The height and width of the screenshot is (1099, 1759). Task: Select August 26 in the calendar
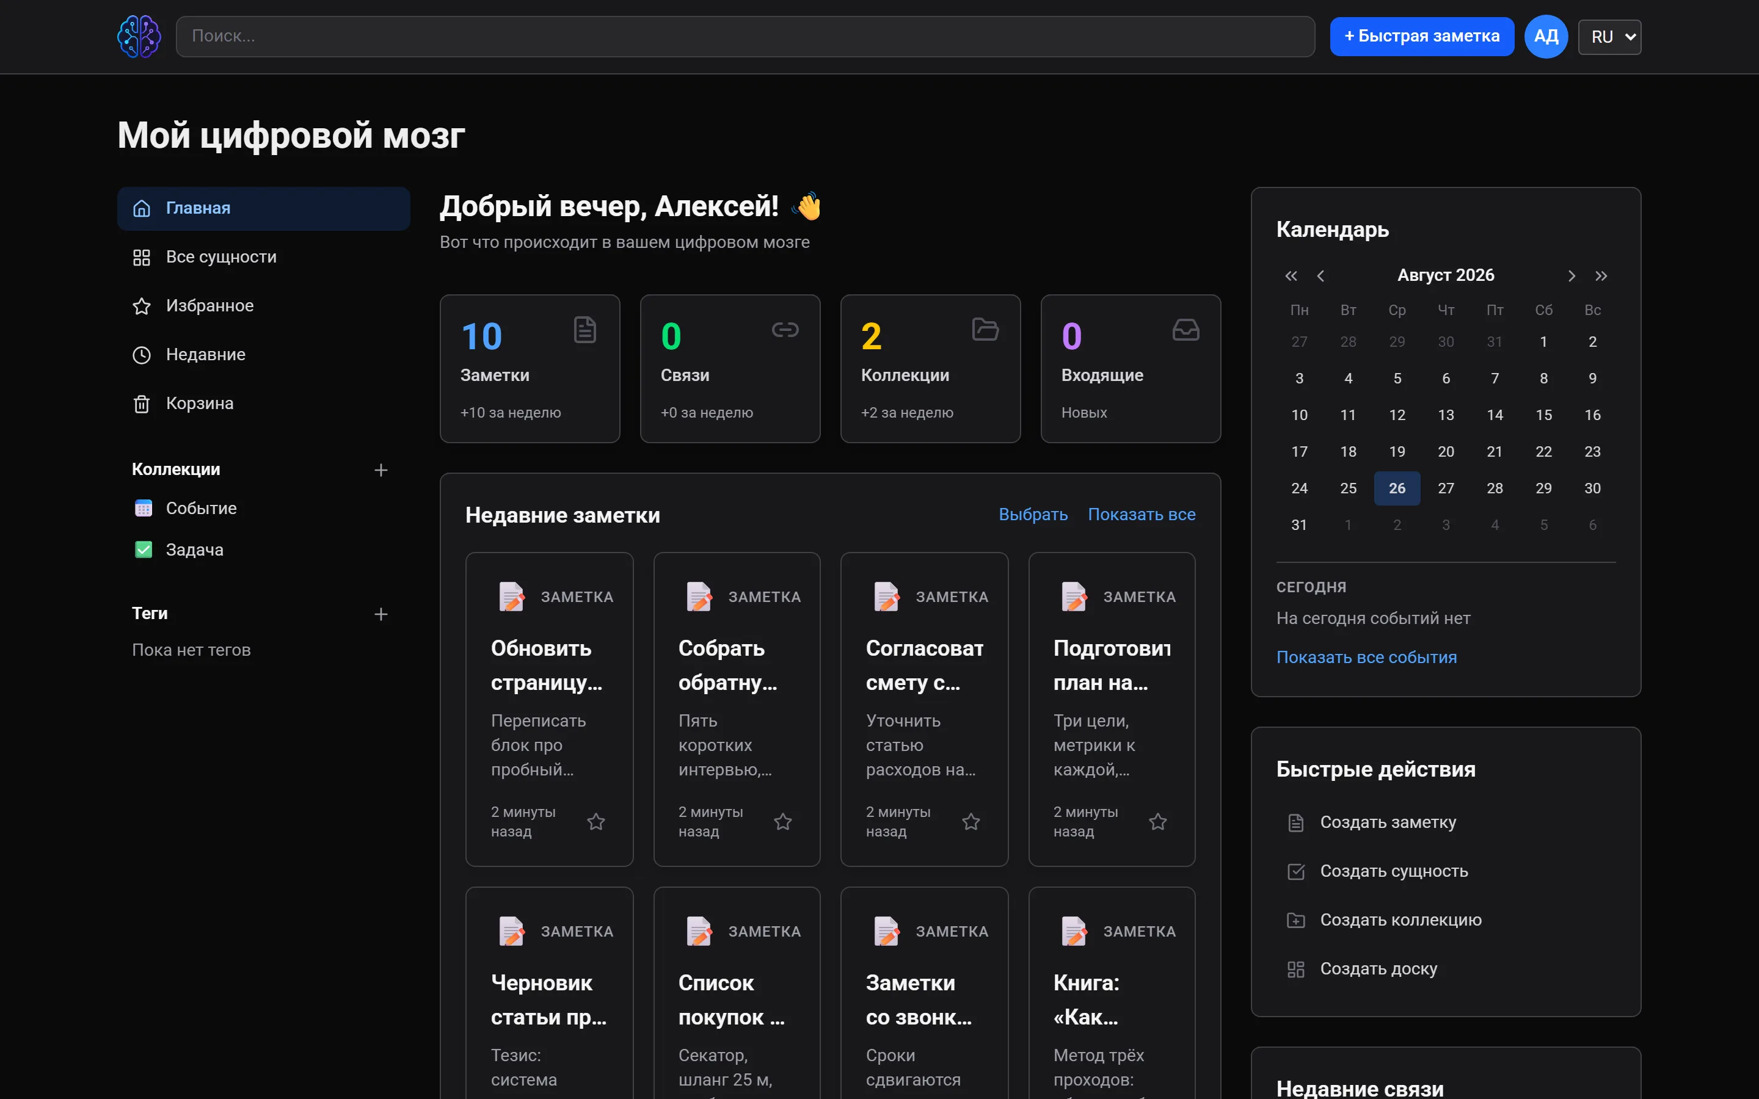pyautogui.click(x=1397, y=488)
